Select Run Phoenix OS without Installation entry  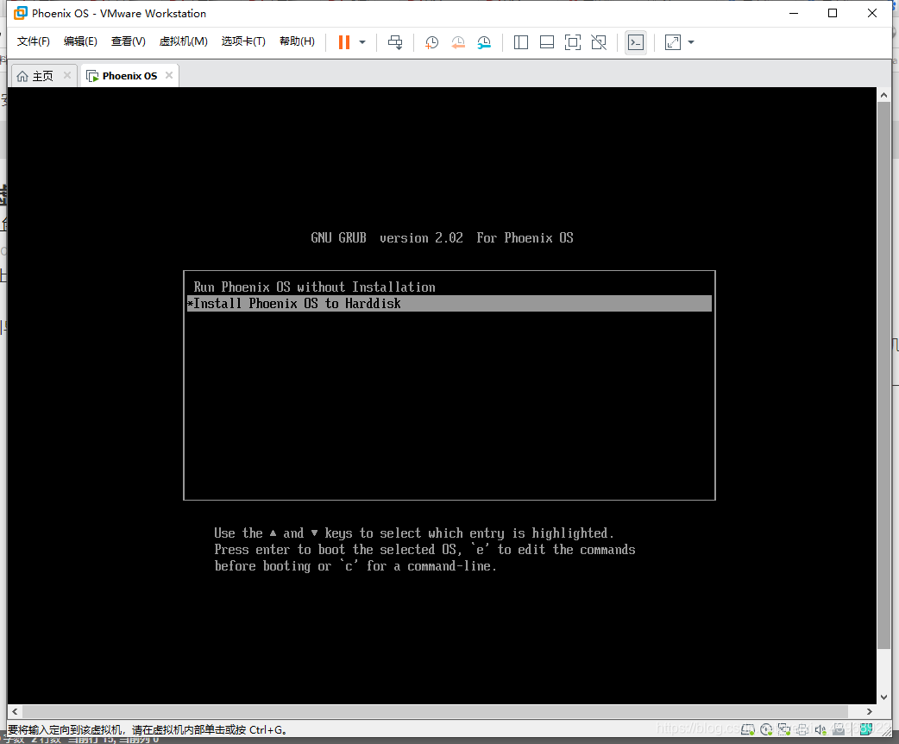coord(449,287)
